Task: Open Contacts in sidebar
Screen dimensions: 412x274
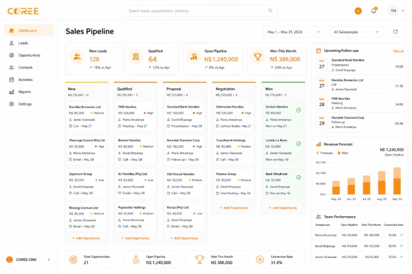Action: 29,67
